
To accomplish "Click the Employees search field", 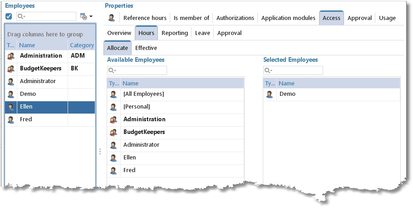I will pos(46,16).
